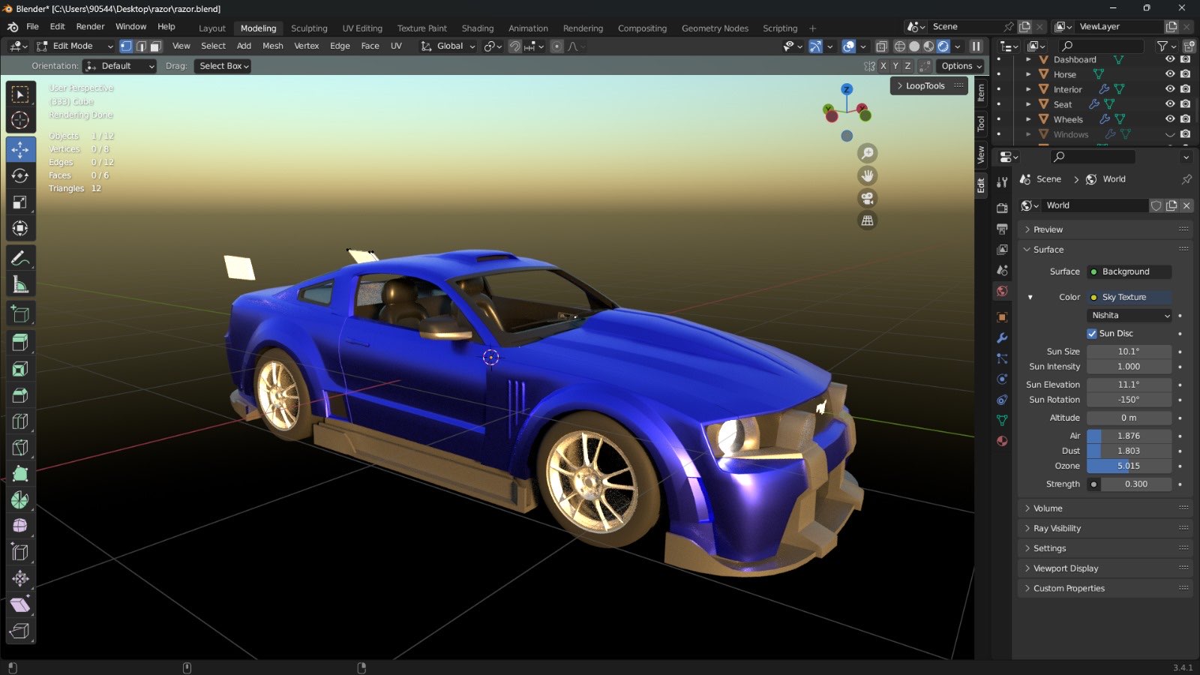
Task: Pick the Annotate pencil tool
Action: tap(20, 259)
